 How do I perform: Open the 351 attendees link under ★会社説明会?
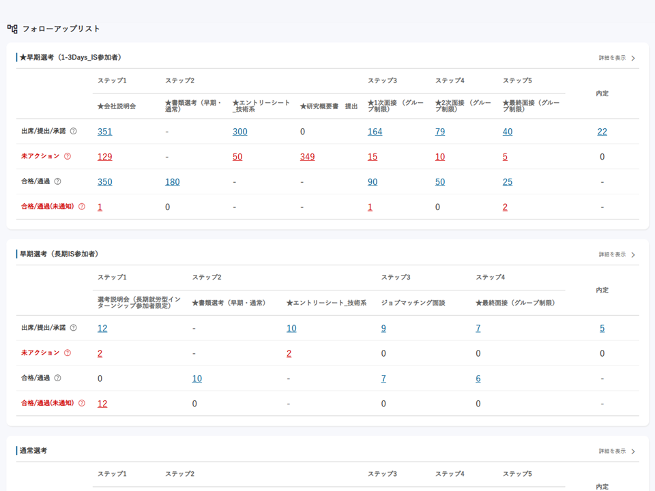coord(104,132)
